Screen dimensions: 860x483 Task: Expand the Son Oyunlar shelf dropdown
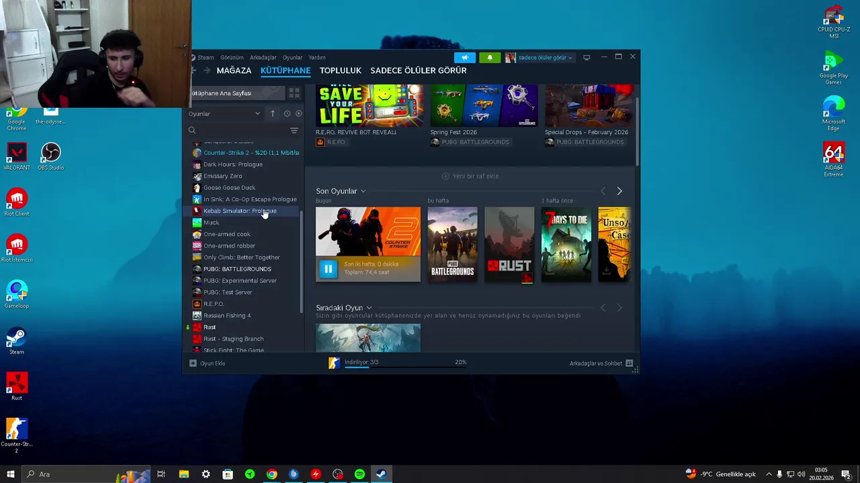363,191
